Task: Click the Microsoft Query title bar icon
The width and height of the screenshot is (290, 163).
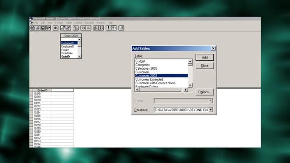Action: pos(31,19)
